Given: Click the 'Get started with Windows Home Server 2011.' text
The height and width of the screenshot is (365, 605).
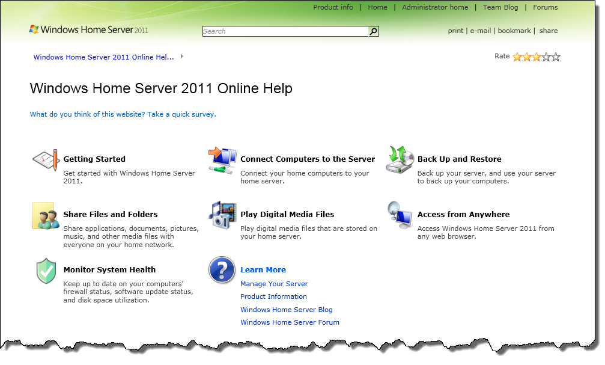Looking at the screenshot, I should pos(129,177).
